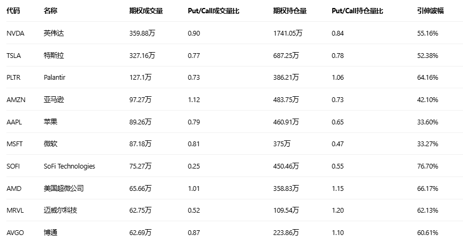Sort by the 引伸波幅 column header
The height and width of the screenshot is (243, 463).
coord(431,11)
